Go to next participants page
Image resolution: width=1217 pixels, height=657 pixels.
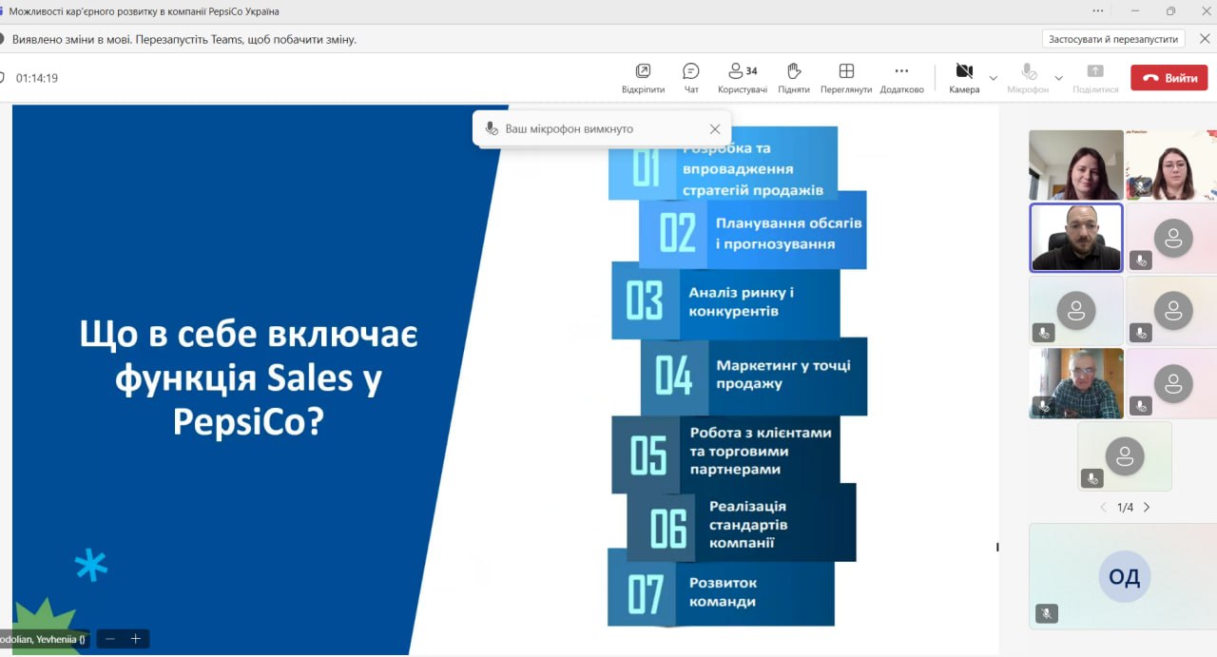[1147, 508]
